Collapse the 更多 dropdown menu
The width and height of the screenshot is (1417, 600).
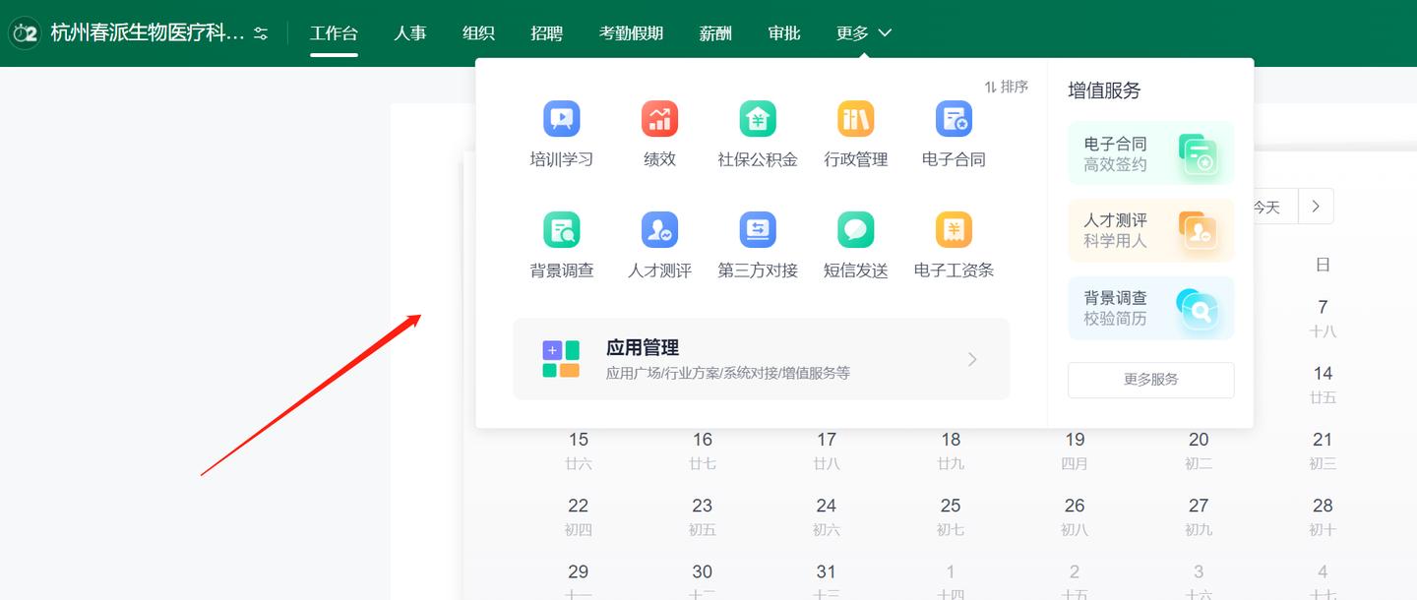(863, 32)
